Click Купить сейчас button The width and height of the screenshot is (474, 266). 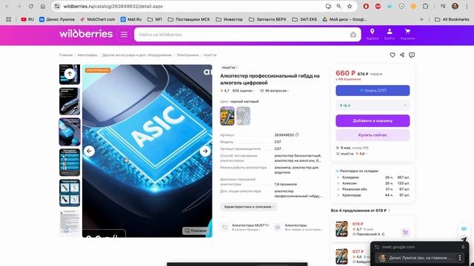coord(373,135)
